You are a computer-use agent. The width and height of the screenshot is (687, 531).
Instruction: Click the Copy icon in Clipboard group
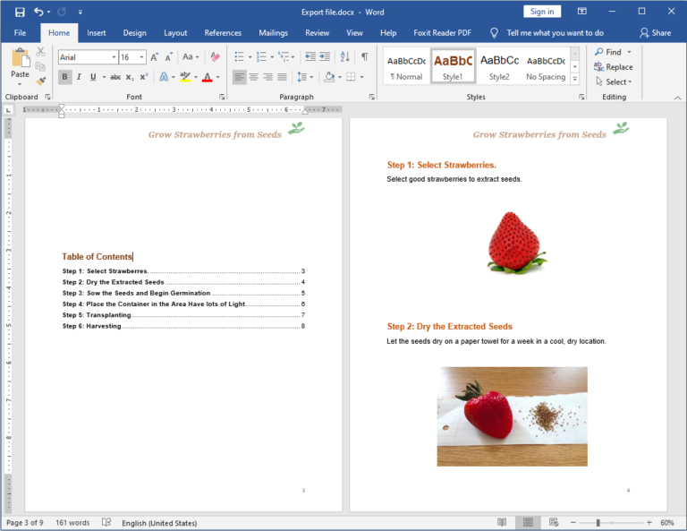[40, 66]
